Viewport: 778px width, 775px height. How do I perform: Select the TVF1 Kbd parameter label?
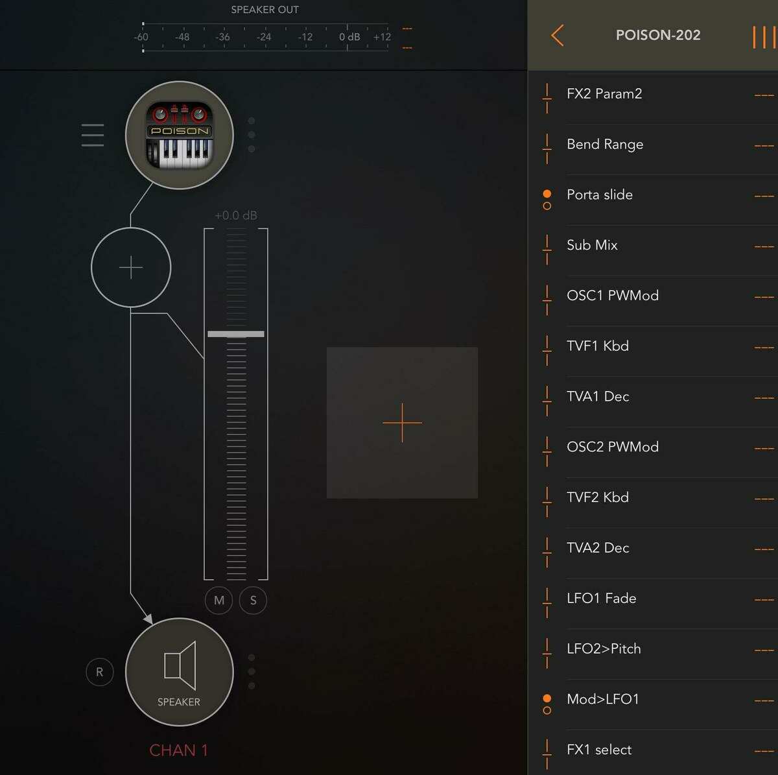point(598,346)
